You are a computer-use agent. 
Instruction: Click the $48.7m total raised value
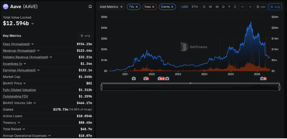(86, 129)
